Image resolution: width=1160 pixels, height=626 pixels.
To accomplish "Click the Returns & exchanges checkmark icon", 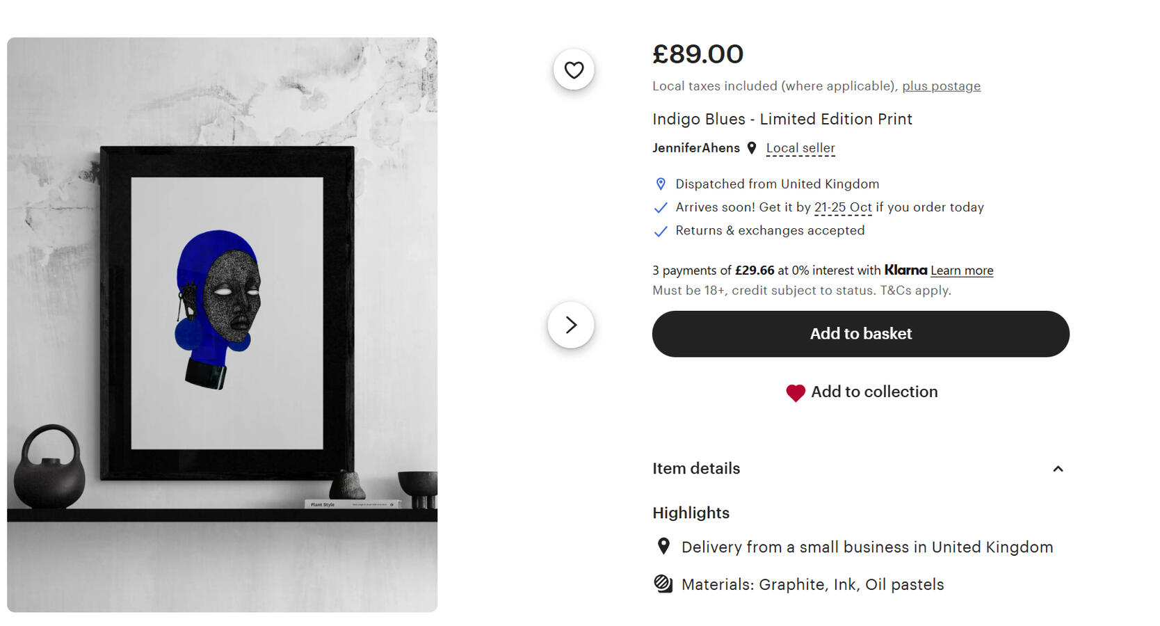I will click(661, 231).
